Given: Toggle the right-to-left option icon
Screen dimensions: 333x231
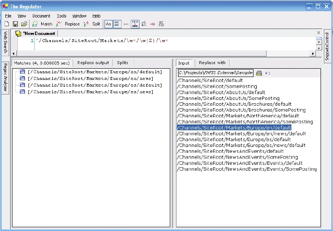Looking at the screenshot, I should pos(144,24).
